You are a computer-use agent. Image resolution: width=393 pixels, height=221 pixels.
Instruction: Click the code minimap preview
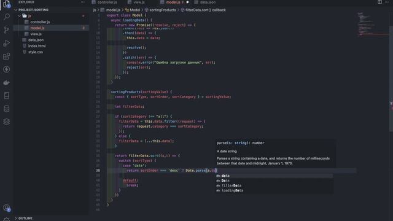tap(373, 25)
